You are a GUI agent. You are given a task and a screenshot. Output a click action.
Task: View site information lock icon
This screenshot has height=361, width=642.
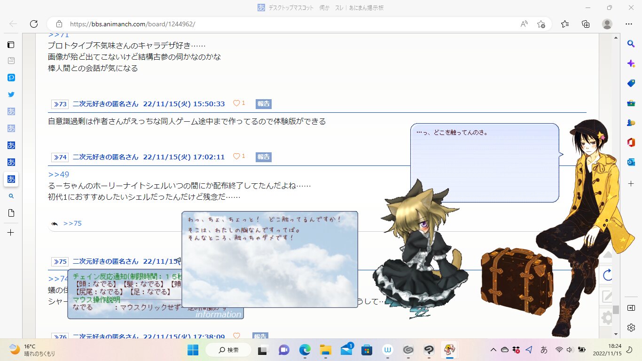tap(59, 24)
